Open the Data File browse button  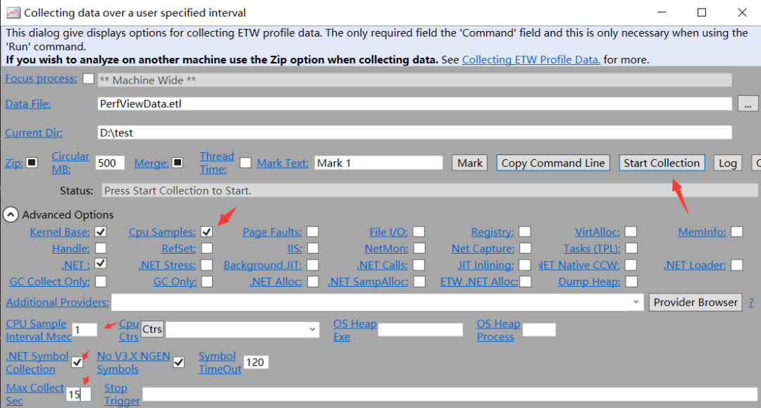coord(748,104)
